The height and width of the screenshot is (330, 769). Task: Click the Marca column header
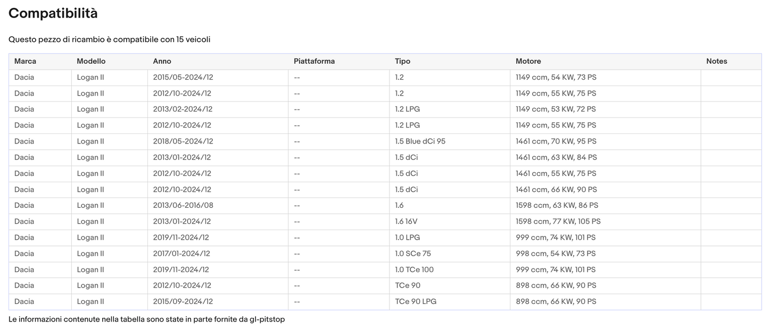[25, 61]
